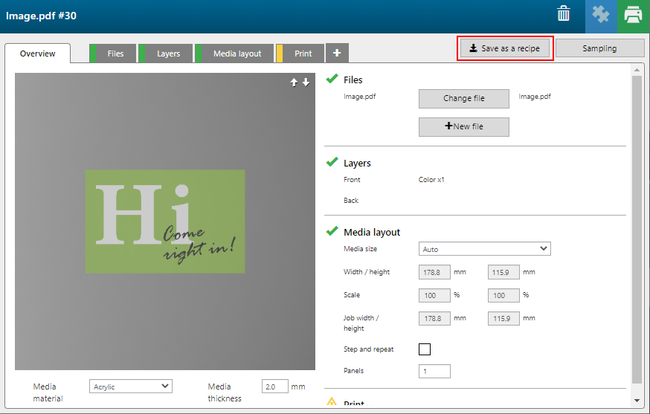The image size is (650, 414).
Task: Click the down arrow in preview
Action: coord(306,83)
